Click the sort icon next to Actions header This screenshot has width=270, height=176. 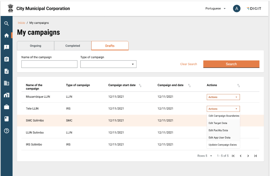(238, 85)
